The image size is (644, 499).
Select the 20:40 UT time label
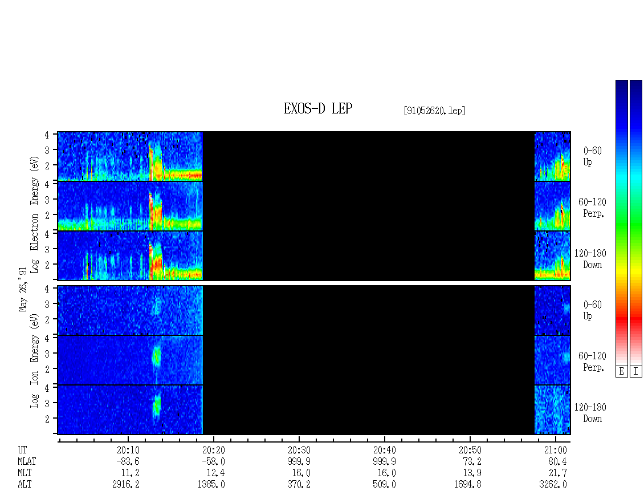385,450
